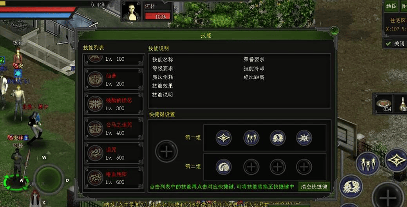Click the large empty plus shortcut slot
Viewport: 407px width, 207px height.
click(x=166, y=151)
